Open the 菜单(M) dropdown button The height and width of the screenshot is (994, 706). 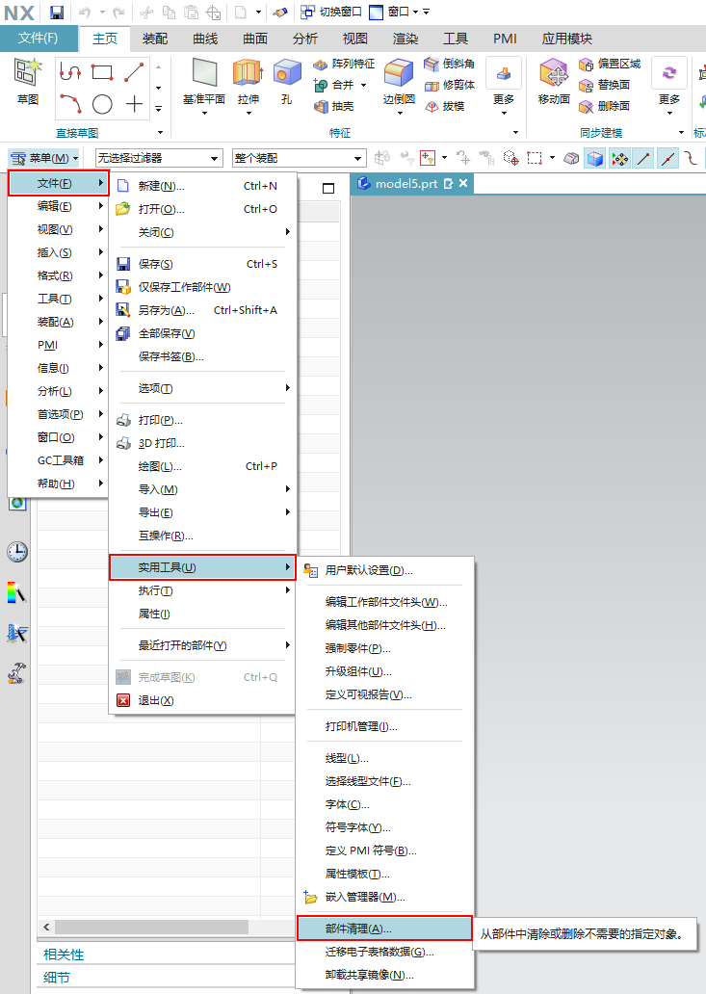click(x=43, y=158)
